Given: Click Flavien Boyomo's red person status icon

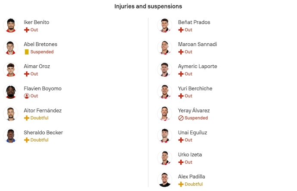Looking at the screenshot, I should tap(27, 96).
